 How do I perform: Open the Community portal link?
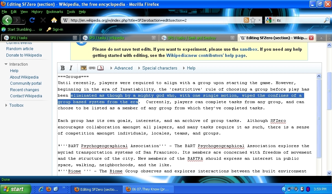pos(26,83)
